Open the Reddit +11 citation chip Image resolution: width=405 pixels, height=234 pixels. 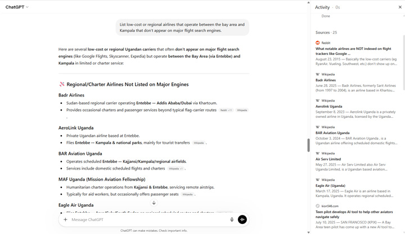226,110
